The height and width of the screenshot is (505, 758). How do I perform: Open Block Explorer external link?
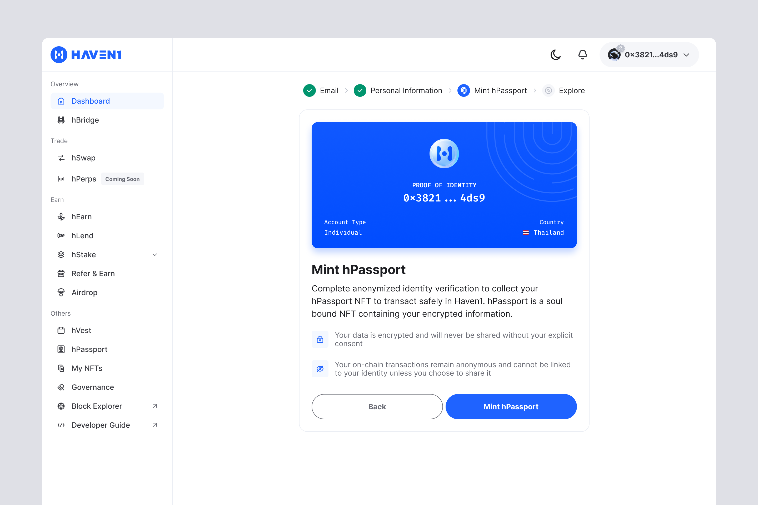click(x=97, y=406)
